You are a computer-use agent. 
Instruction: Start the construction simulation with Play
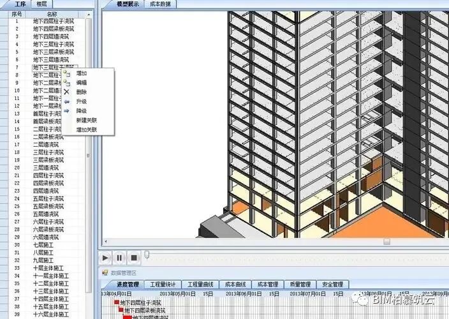(105, 258)
